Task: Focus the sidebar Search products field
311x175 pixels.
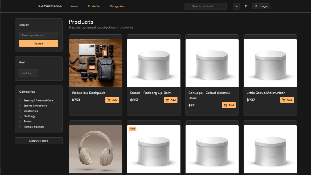Action: (x=39, y=35)
